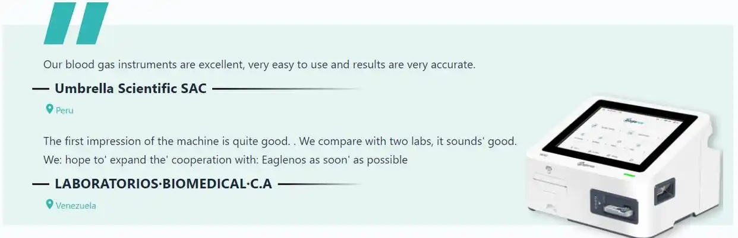Image resolution: width=738 pixels, height=238 pixels.
Task: Select the LABORATORIOS·BIOMEDICAL·C.A heading
Action: [x=163, y=184]
